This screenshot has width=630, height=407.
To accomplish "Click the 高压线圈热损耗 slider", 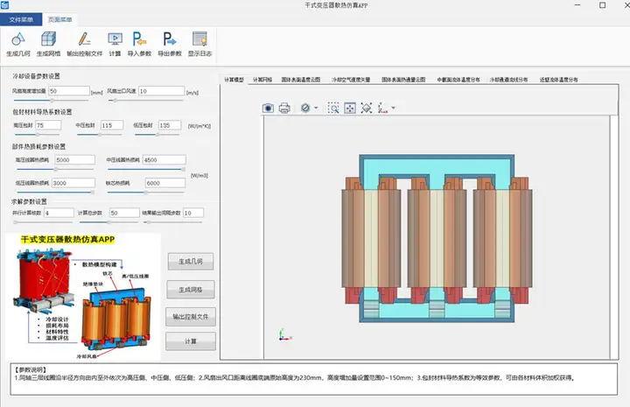I will click(54, 169).
